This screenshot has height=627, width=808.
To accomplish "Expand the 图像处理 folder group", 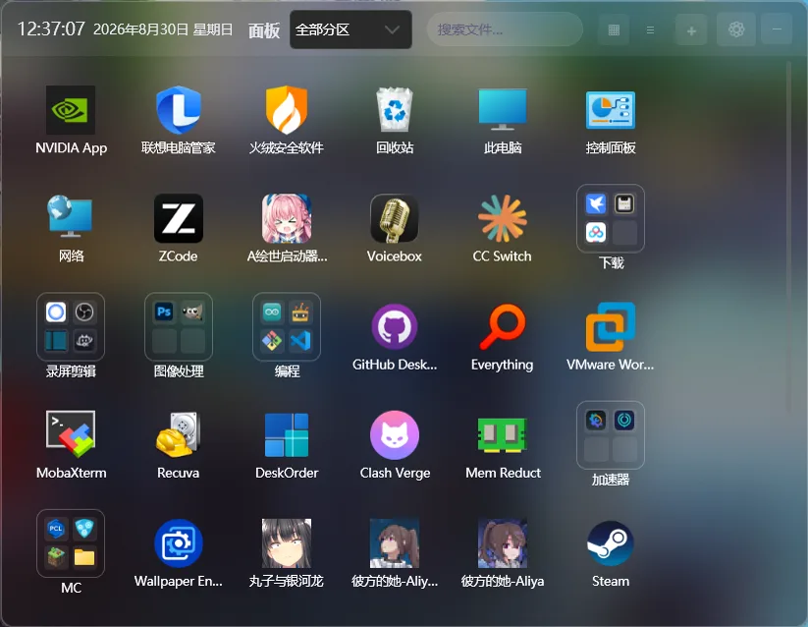I will click(x=179, y=326).
